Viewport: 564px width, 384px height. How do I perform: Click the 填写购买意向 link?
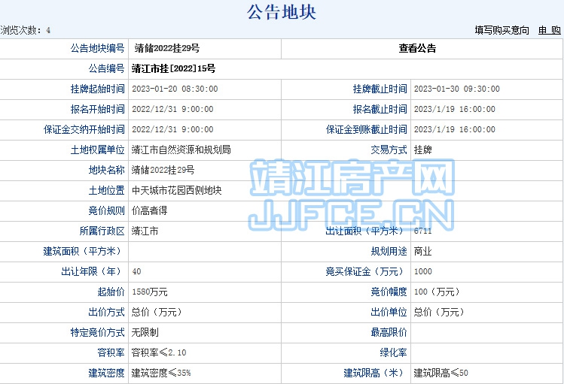click(502, 30)
